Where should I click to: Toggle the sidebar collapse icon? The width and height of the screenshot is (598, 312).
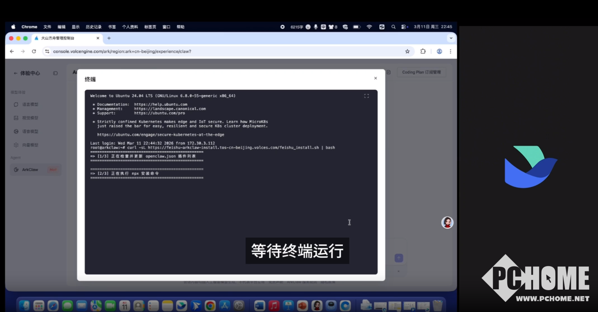tap(55, 73)
